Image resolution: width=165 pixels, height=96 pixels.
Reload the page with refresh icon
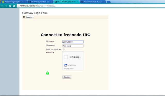tap(10, 6)
